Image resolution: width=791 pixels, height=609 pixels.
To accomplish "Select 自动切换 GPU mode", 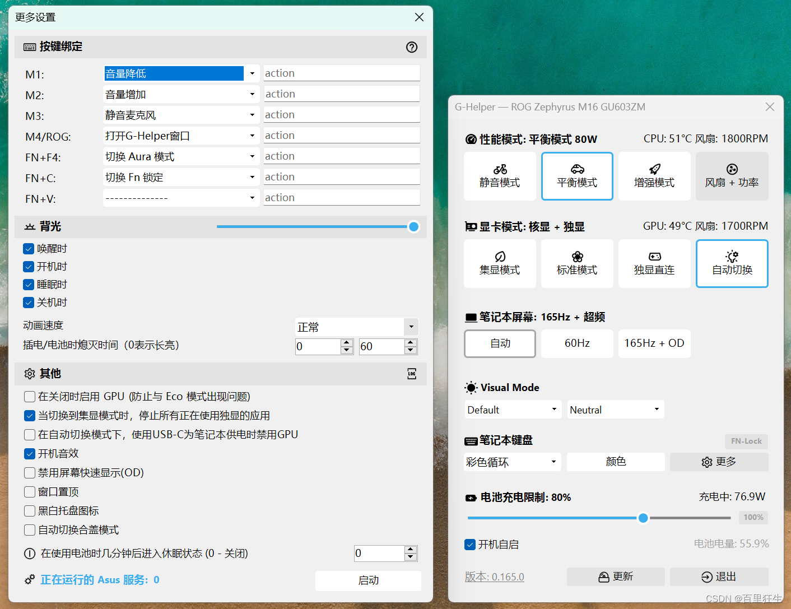I will point(732,263).
